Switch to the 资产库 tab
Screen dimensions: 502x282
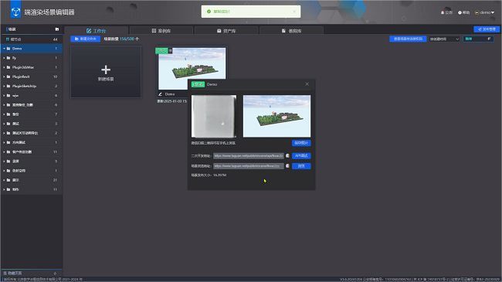coord(226,31)
